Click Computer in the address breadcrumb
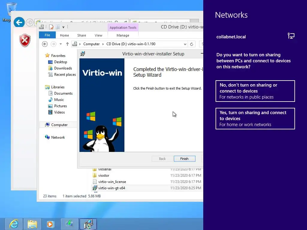The width and height of the screenshot is (307, 230). click(x=91, y=44)
